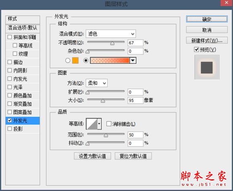
Task: Select the 渐变叠加 row label
Action: point(22,104)
